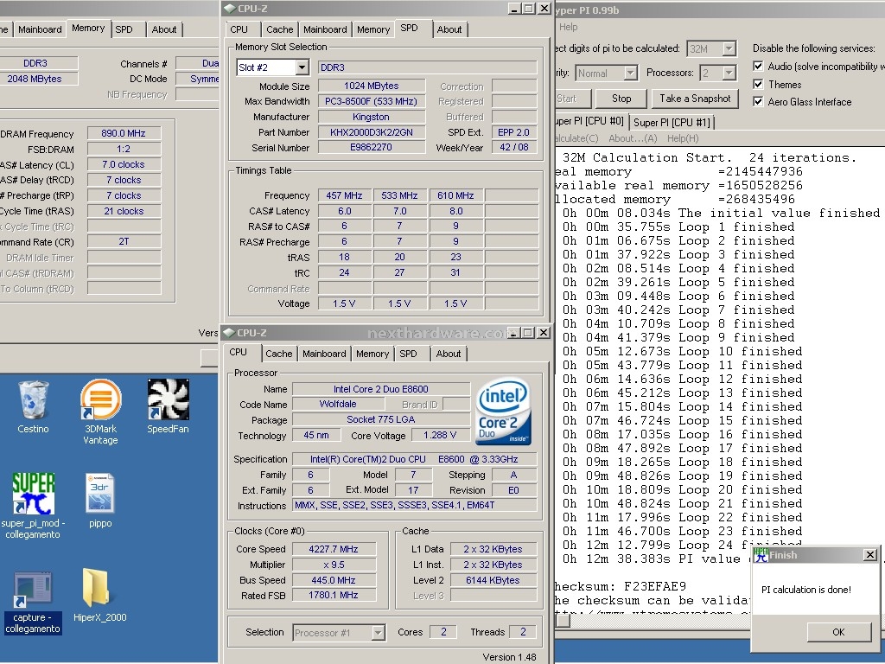Switch to the Cache tab in the CPU-Z SPD window

pyautogui.click(x=279, y=29)
